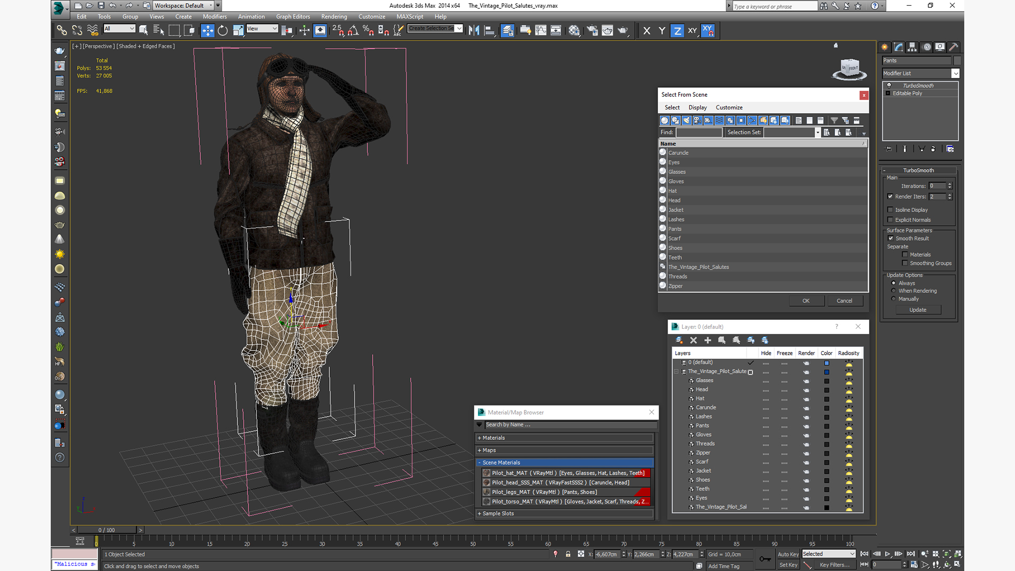
Task: Enable Separate by Smoothing Groups checkbox
Action: pos(905,263)
